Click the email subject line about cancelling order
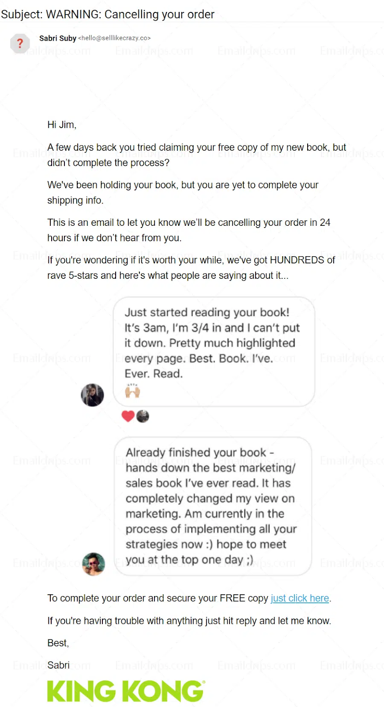 pos(108,14)
